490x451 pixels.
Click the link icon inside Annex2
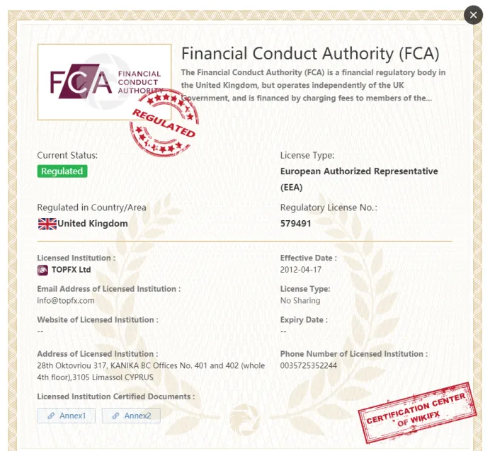(116, 416)
